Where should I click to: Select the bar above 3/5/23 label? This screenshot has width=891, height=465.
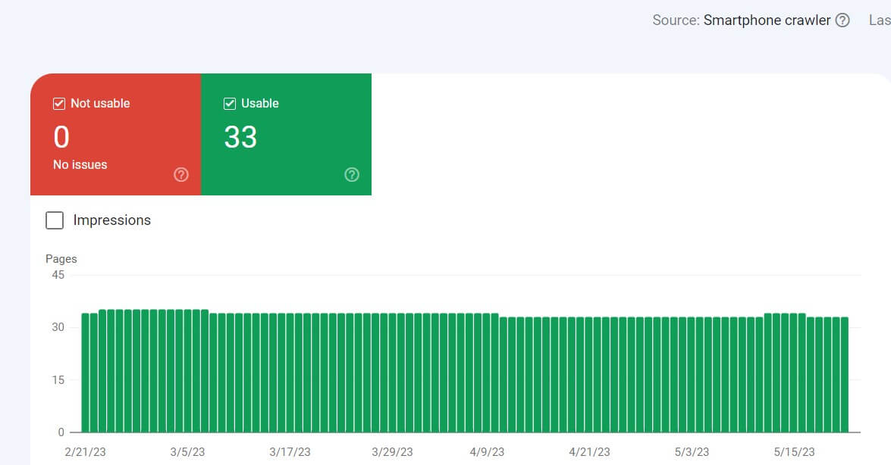click(x=187, y=371)
